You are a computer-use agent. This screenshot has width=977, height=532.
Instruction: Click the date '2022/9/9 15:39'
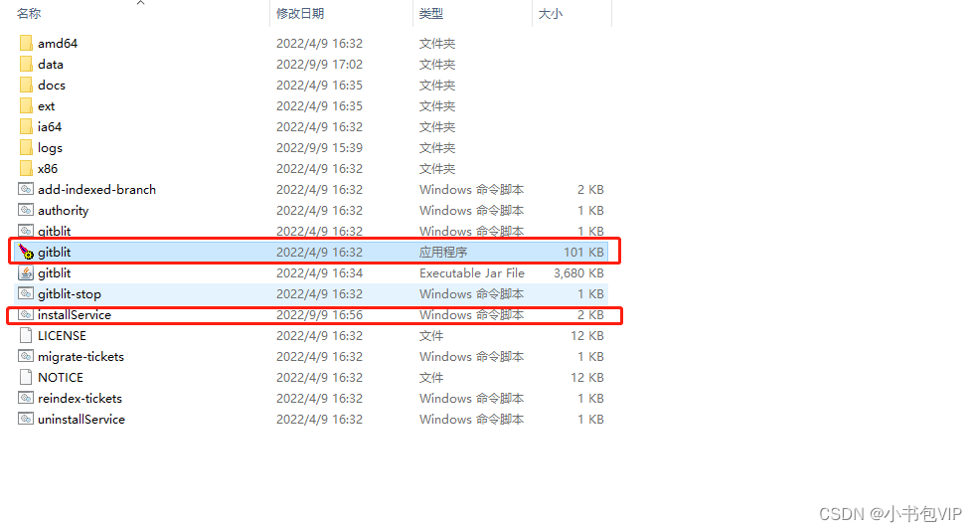tap(319, 147)
